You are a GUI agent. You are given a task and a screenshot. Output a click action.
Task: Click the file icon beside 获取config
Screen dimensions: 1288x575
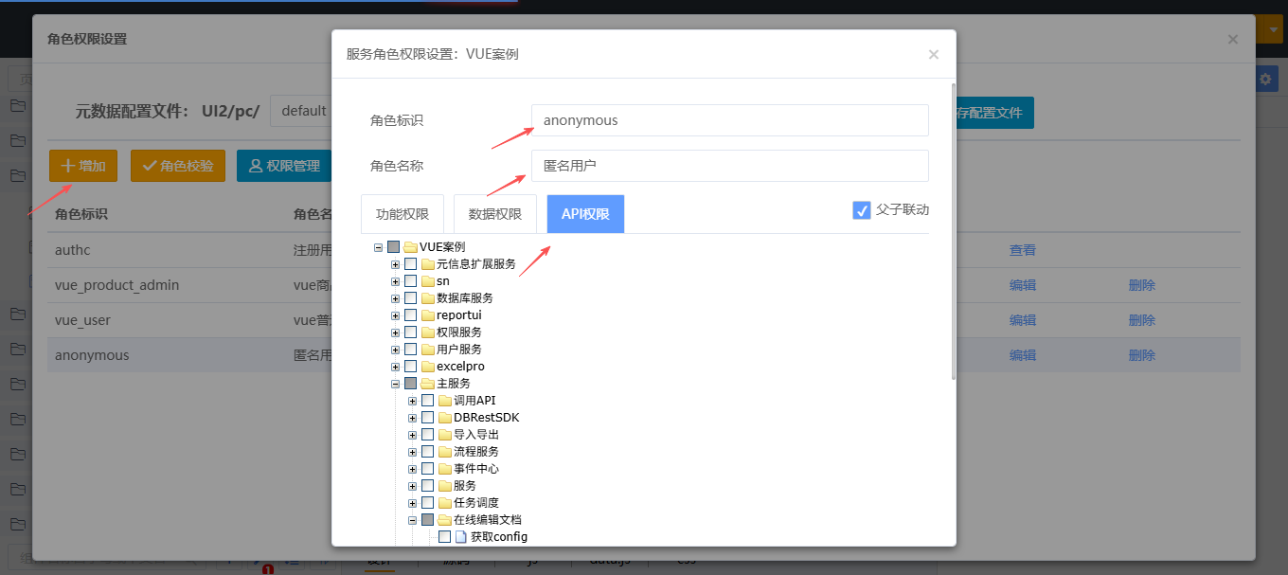click(462, 537)
